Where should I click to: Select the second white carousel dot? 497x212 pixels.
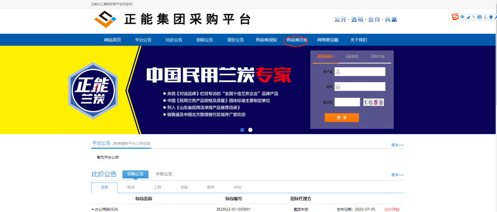pos(250,130)
